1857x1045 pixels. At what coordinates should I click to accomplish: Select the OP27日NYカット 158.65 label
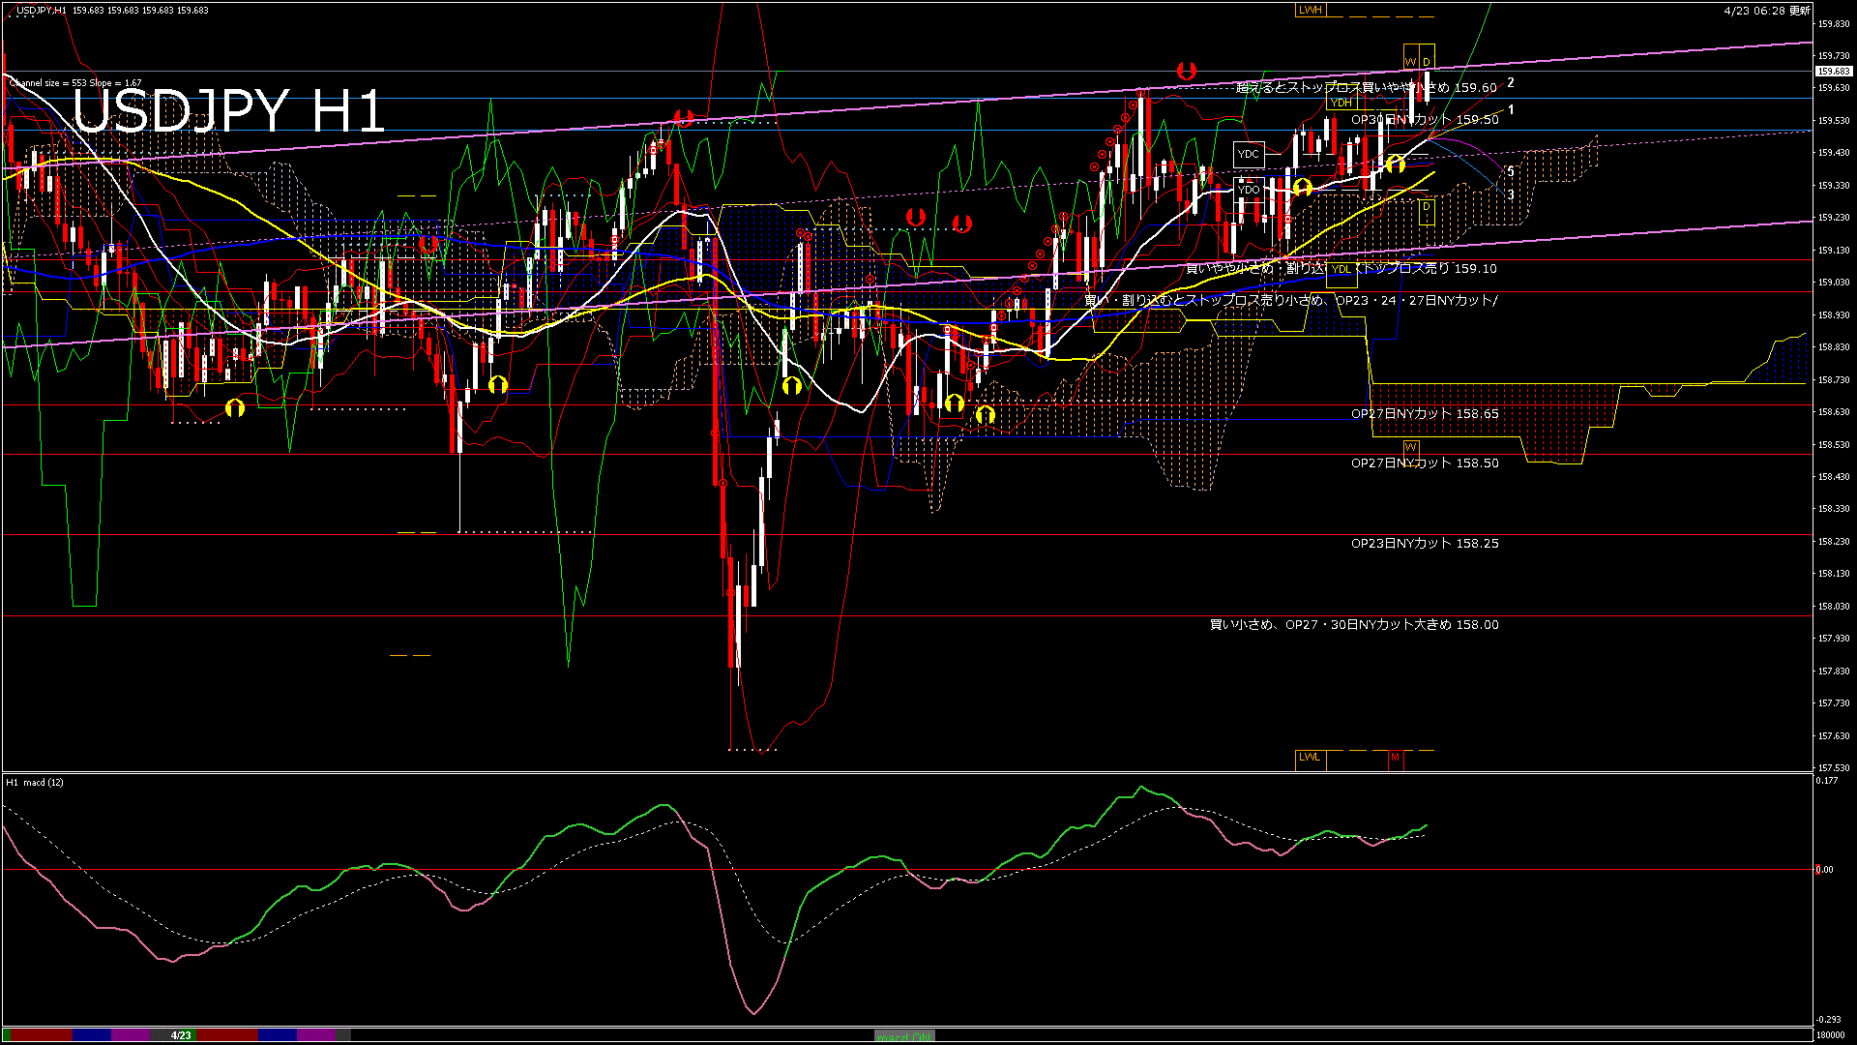tap(1424, 414)
